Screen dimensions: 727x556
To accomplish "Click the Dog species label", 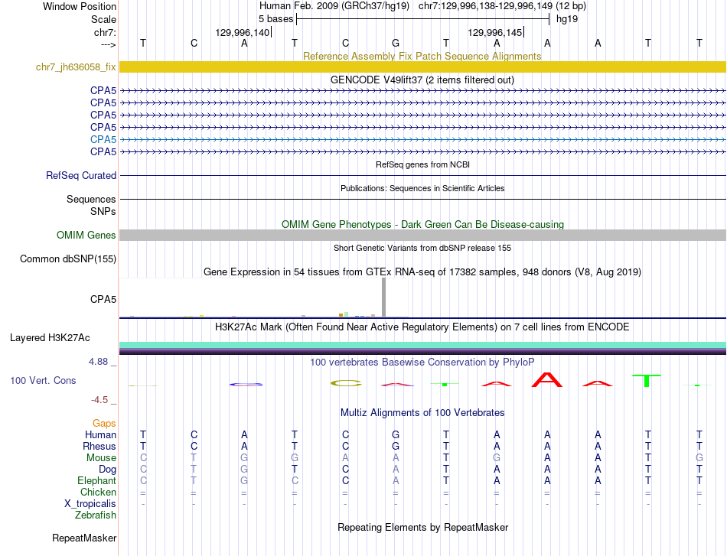I will coord(107,470).
